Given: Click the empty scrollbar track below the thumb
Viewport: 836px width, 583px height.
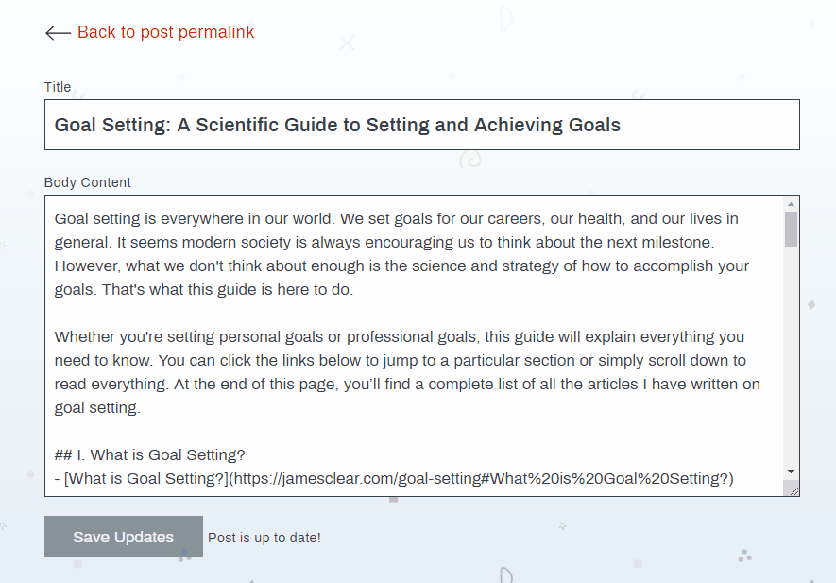Looking at the screenshot, I should point(791,359).
